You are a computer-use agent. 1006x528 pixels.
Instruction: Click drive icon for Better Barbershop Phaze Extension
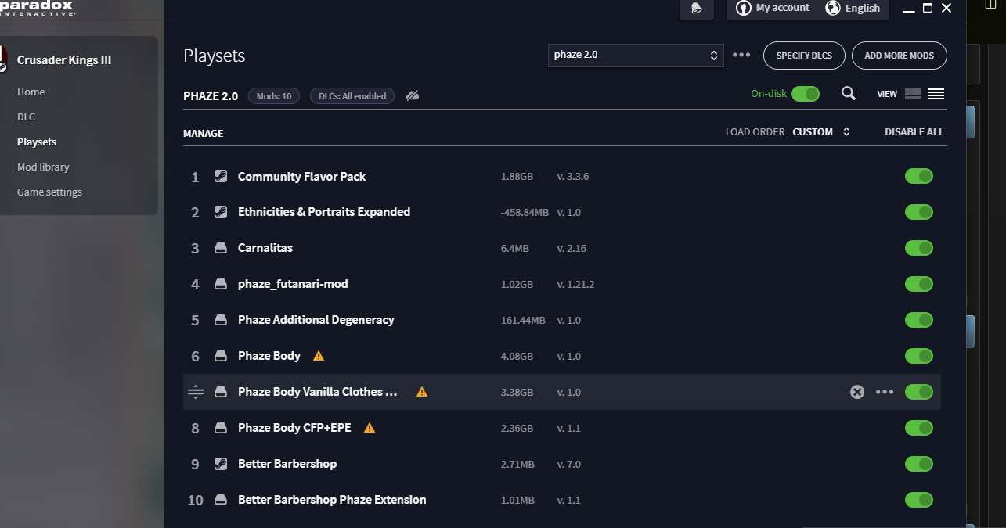pyautogui.click(x=221, y=500)
